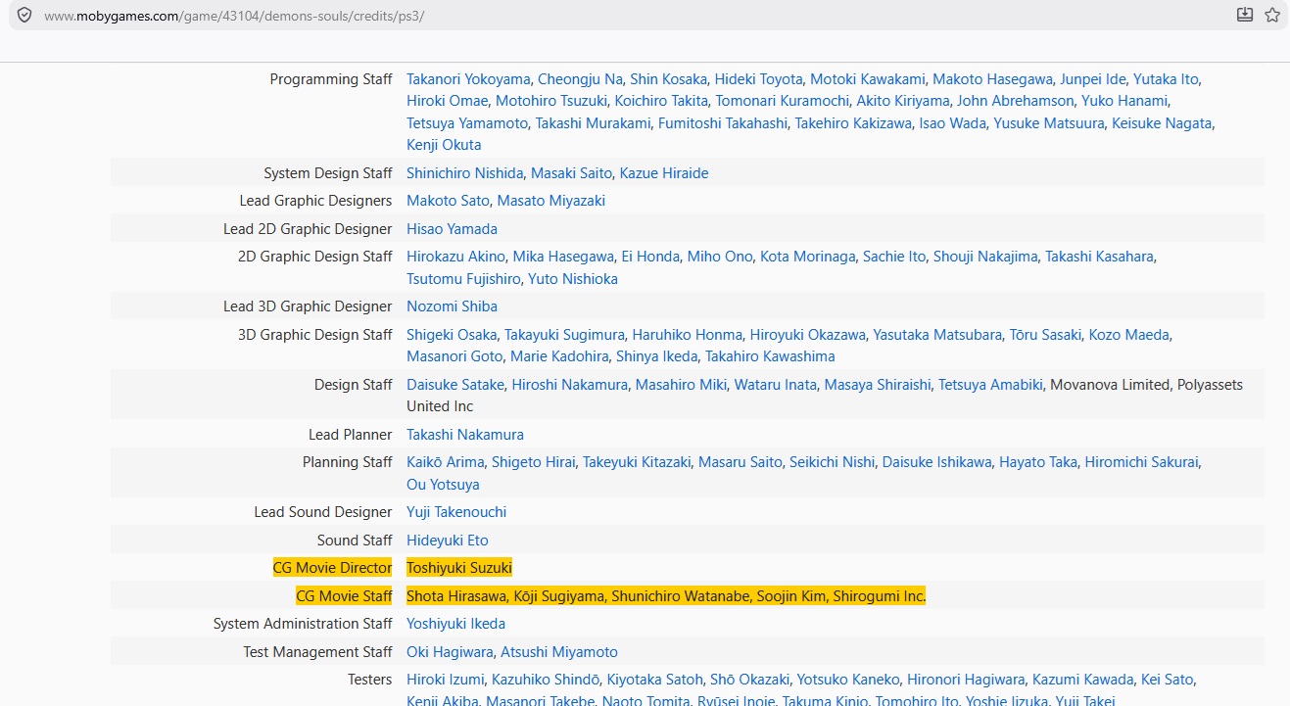Open Mika Hasegawa link
The image size is (1290, 706).
(563, 257)
